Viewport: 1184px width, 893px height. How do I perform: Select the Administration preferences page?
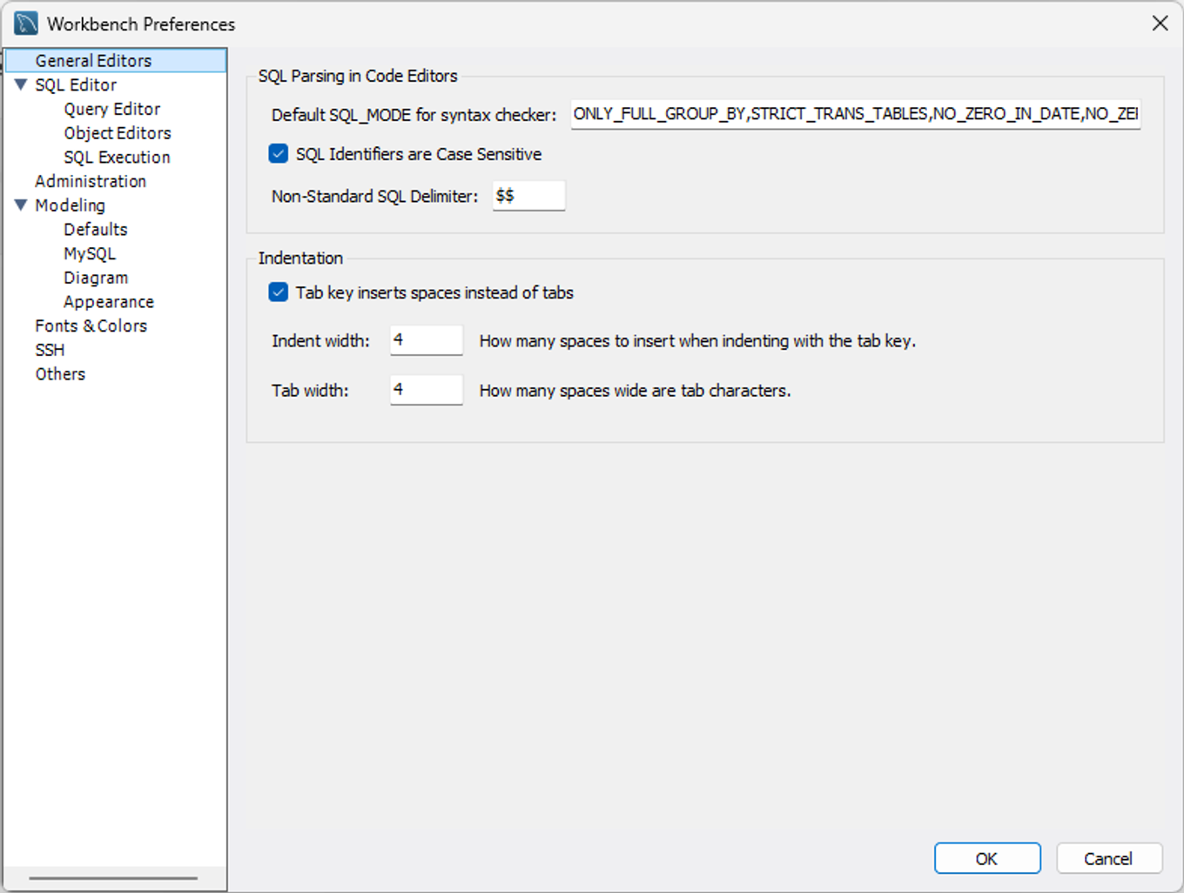pos(91,181)
